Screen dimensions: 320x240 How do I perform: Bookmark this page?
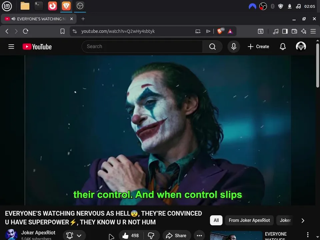(62, 31)
